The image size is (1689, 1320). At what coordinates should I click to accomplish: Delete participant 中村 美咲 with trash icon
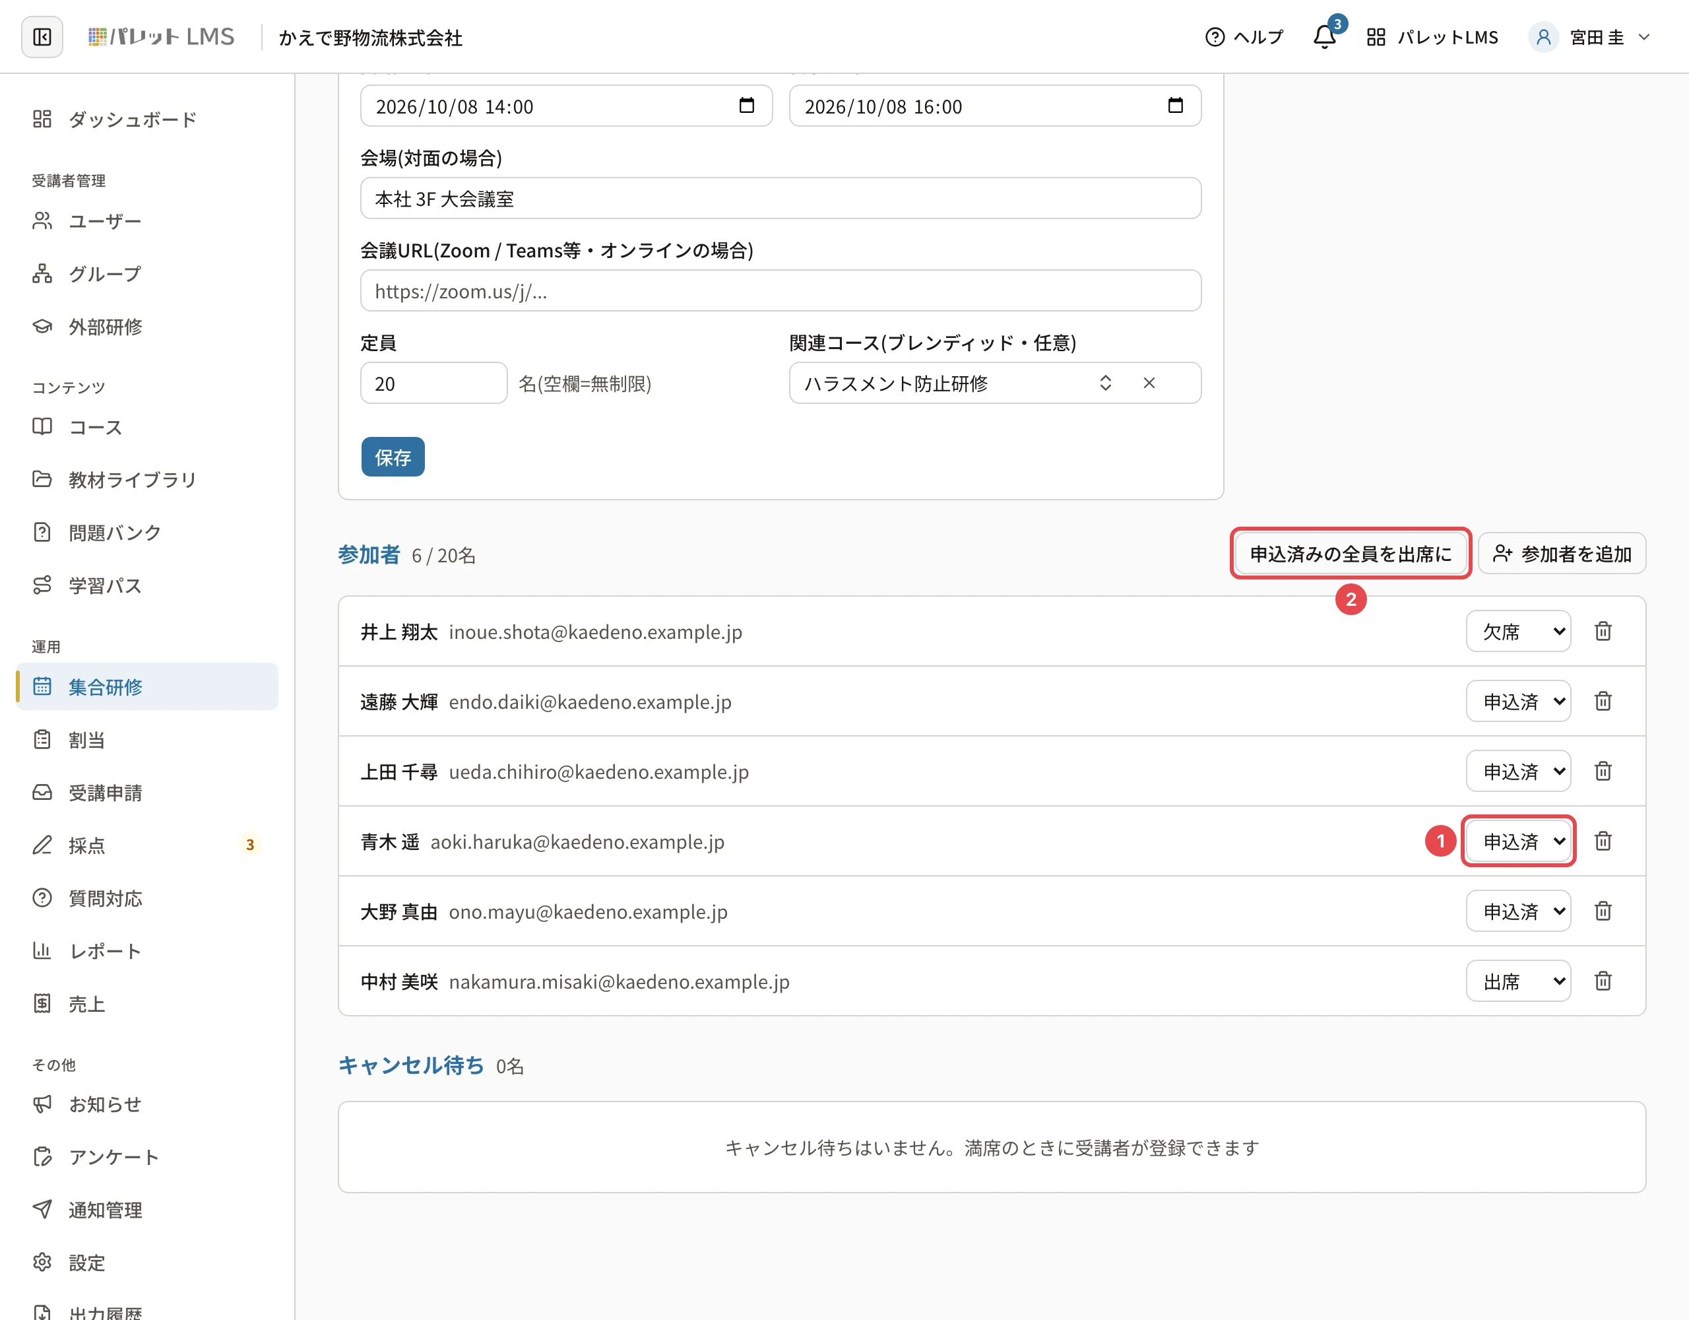pos(1603,981)
